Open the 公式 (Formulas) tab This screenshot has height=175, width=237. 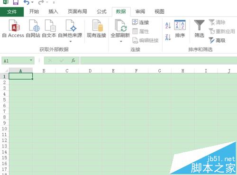pos(101,11)
